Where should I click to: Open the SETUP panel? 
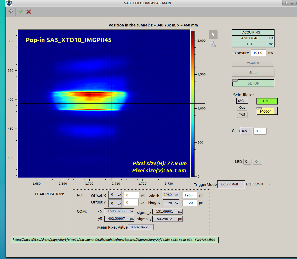[x=253, y=83]
